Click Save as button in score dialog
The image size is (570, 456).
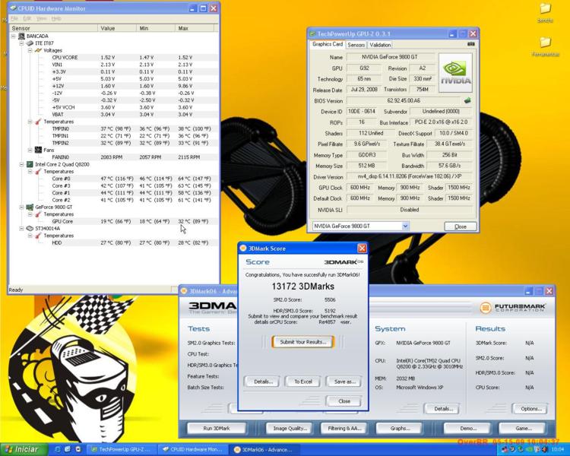(344, 382)
